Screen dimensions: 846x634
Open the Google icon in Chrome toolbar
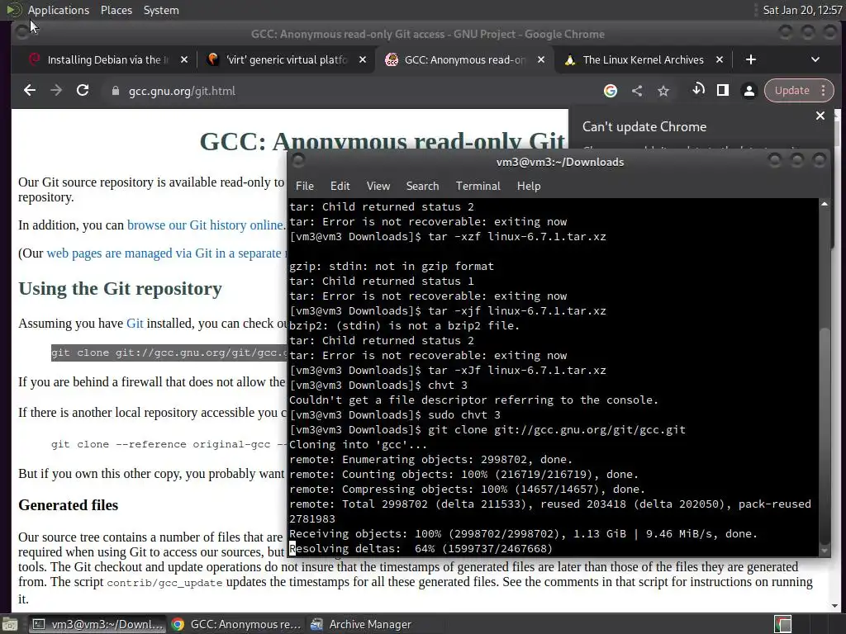[611, 91]
